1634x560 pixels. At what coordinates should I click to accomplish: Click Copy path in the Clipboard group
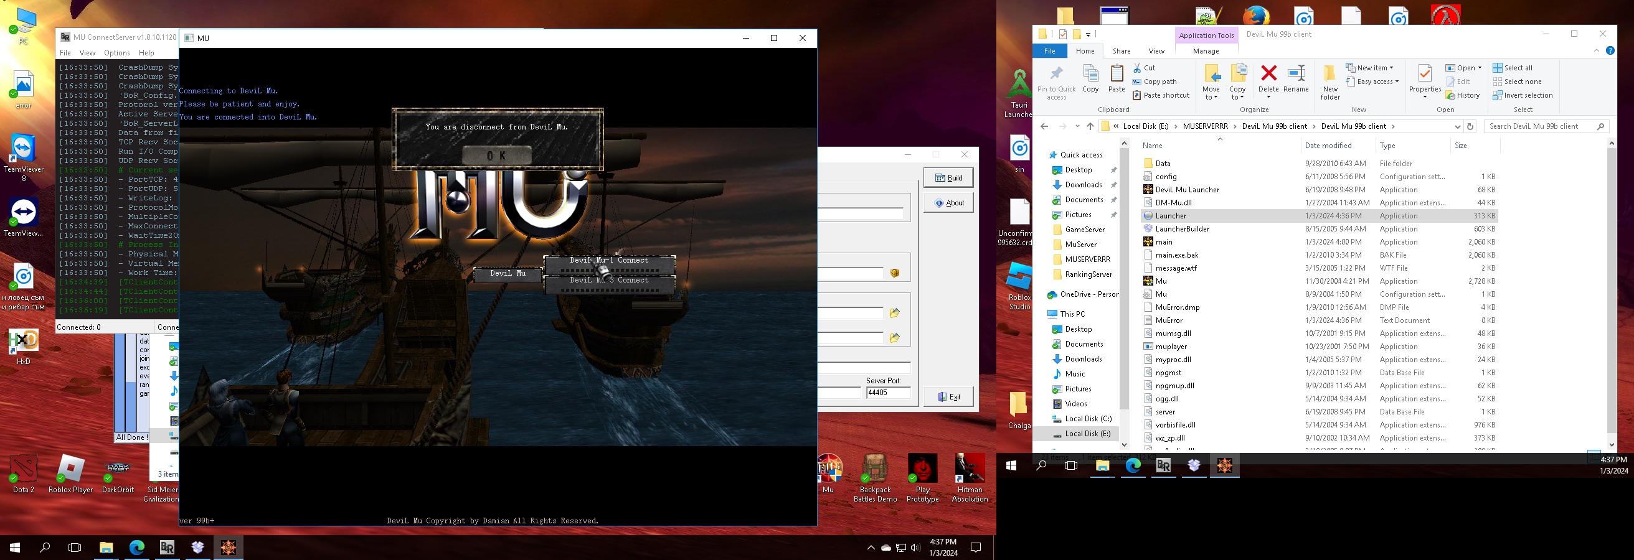click(x=1155, y=82)
